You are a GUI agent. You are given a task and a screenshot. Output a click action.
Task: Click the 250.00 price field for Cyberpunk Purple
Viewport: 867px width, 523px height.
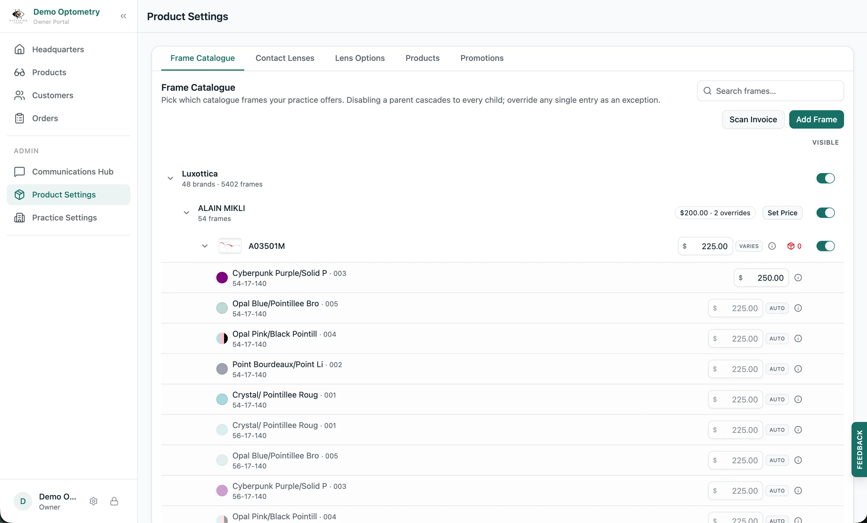point(761,278)
